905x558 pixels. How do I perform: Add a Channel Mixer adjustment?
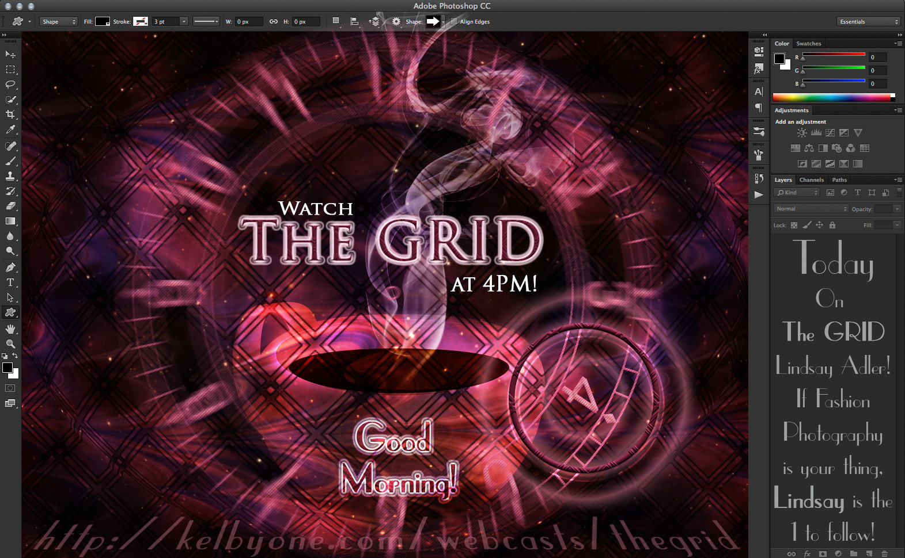pyautogui.click(x=850, y=148)
